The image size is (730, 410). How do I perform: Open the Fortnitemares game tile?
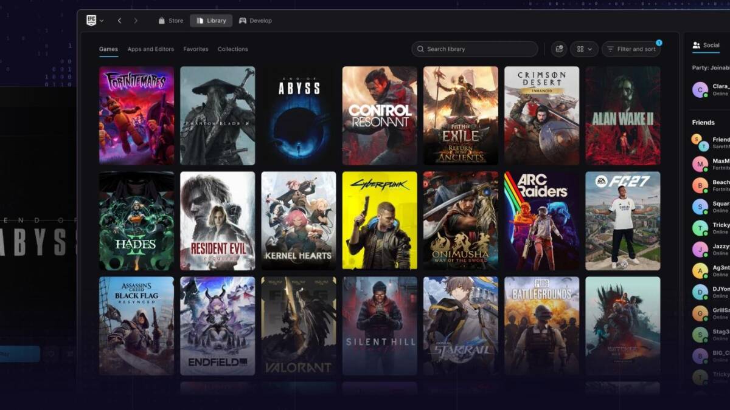coord(136,115)
